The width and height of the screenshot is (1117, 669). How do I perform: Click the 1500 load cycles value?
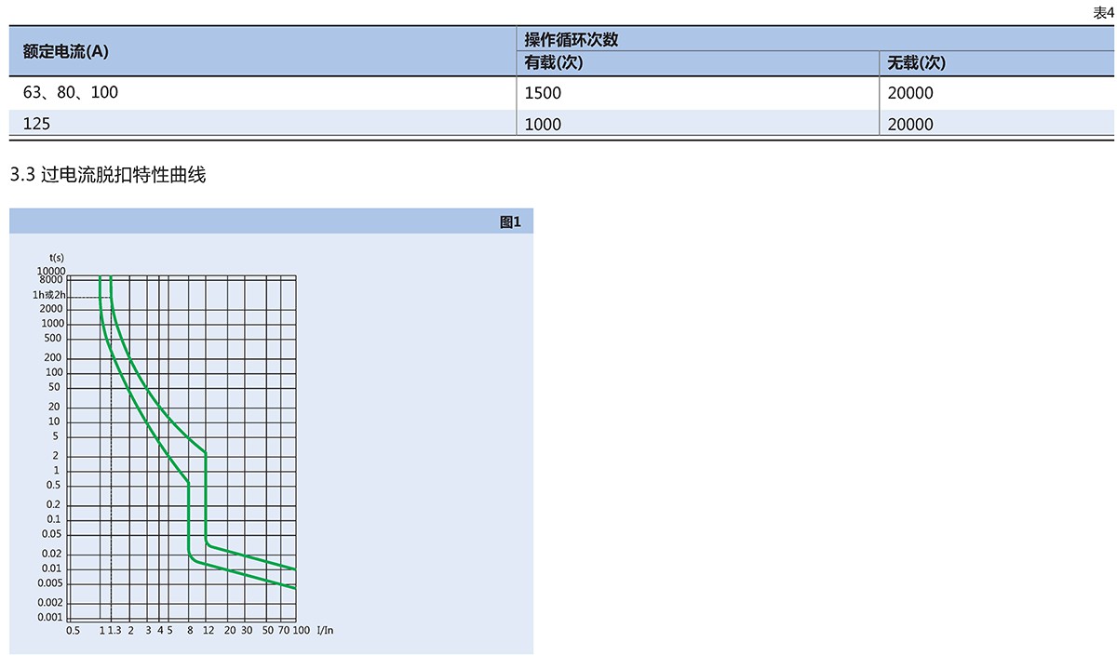(x=543, y=93)
